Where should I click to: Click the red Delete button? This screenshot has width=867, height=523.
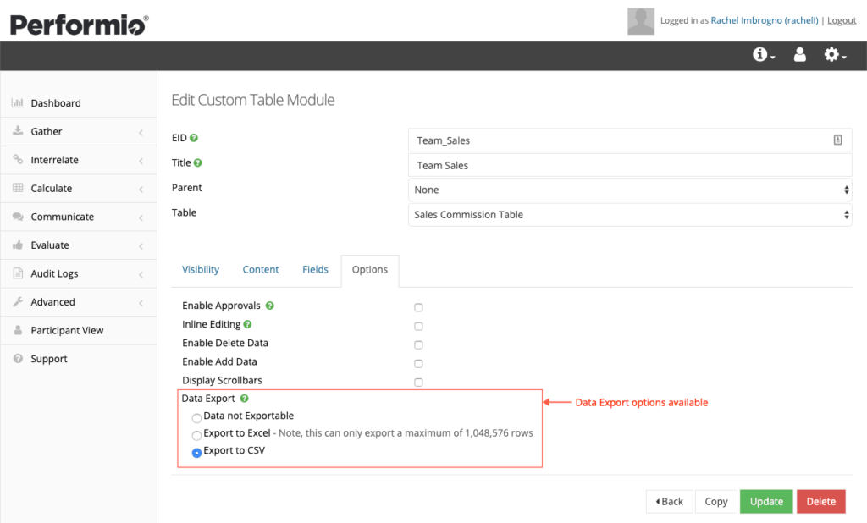click(x=821, y=502)
